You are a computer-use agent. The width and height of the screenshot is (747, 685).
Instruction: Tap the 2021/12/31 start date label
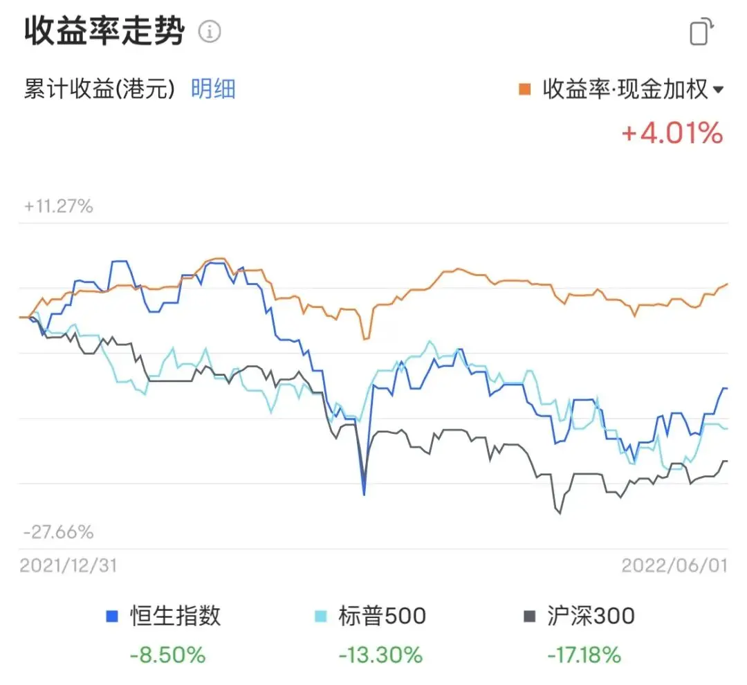(x=68, y=566)
